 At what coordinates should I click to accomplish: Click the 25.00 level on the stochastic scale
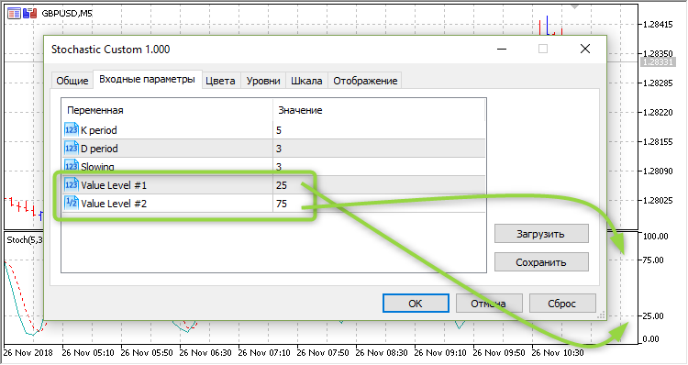click(x=653, y=315)
